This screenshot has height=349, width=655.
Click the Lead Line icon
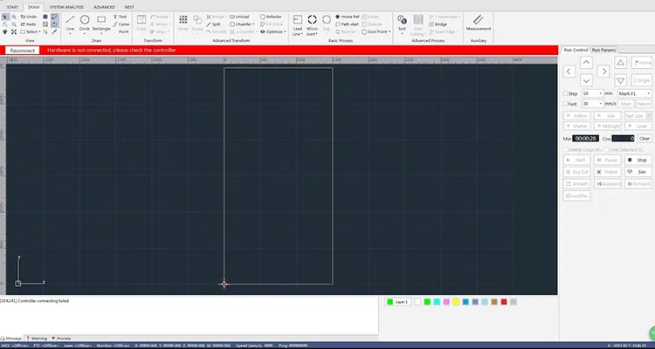pyautogui.click(x=298, y=19)
